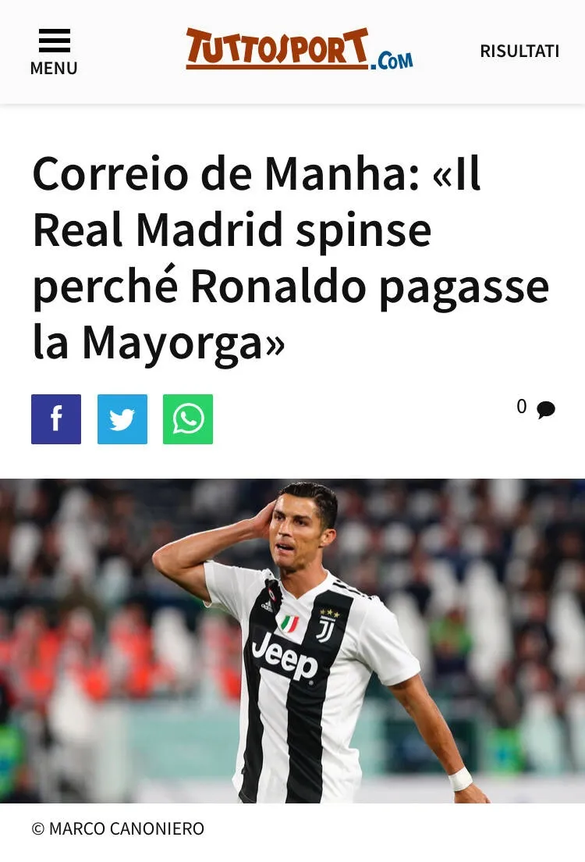Share the article via WhatsApp
Viewport: 585px width, 862px height.
pos(188,419)
